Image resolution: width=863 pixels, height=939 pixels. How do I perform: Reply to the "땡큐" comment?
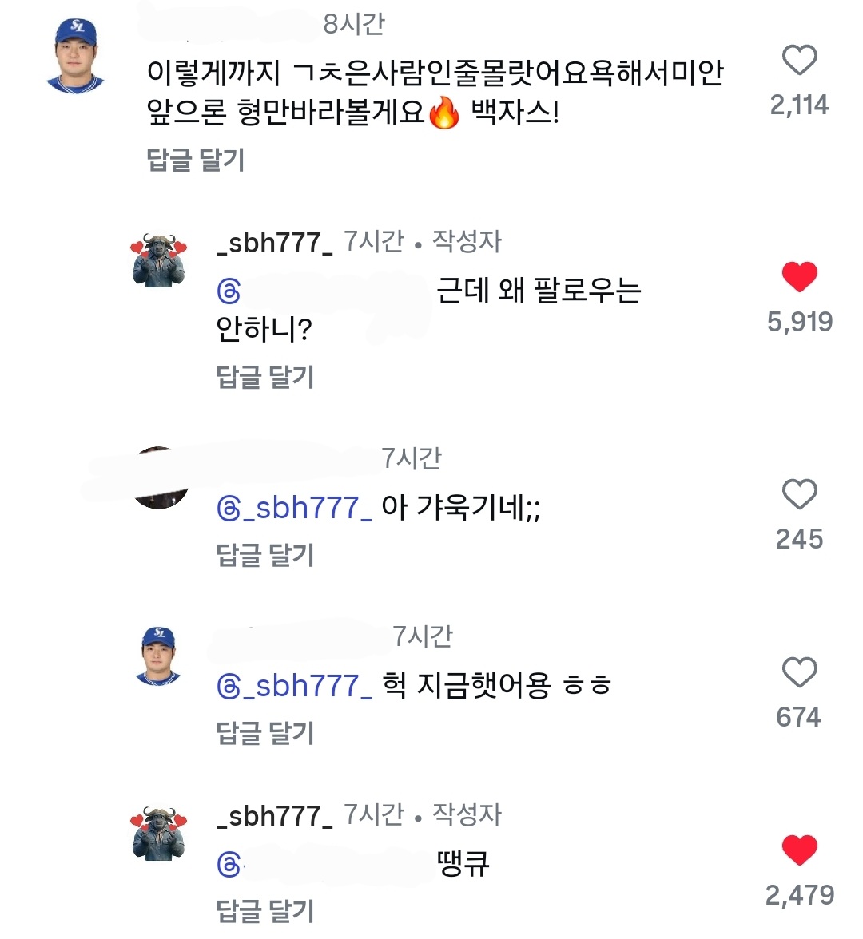264,911
